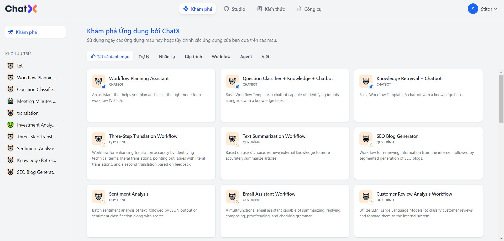Show Agent category apps
The width and height of the screenshot is (504, 241).
tap(246, 56)
